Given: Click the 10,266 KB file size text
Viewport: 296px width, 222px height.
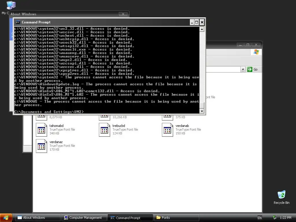Looking at the screenshot, I should (x=120, y=117).
